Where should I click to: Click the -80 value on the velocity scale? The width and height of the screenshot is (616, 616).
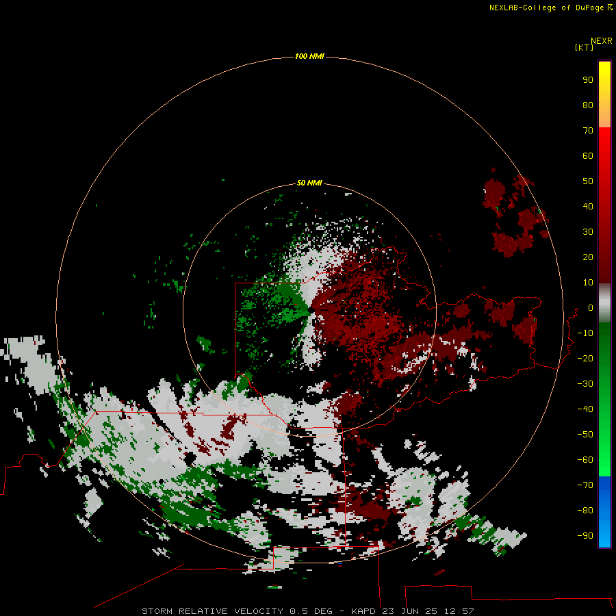tap(585, 511)
